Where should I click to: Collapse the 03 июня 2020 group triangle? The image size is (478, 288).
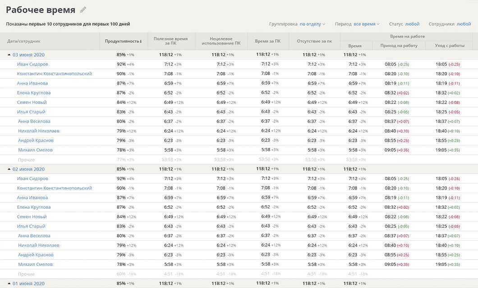9,55
